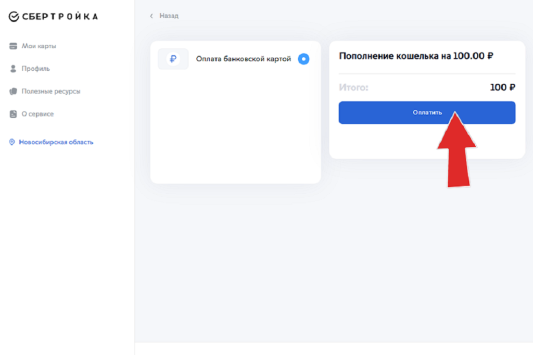
Task: Go to Полезные ресурсы section
Action: point(50,92)
